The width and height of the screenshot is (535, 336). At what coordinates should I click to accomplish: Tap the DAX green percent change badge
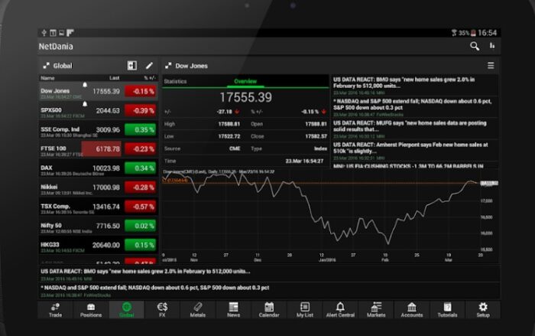139,168
